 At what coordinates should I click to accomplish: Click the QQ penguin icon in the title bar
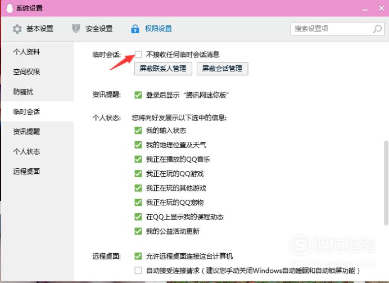coord(10,8)
